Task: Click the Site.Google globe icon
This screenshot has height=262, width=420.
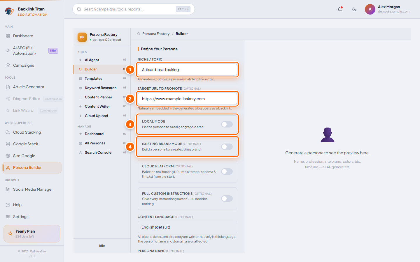Action: tap(8, 156)
